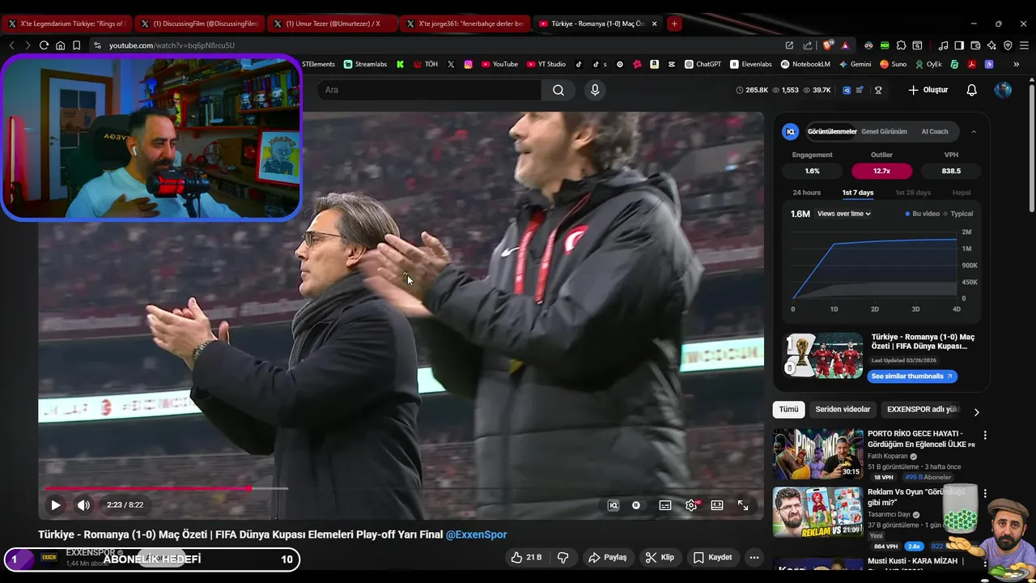Viewport: 1036px width, 583px height.
Task: Save video with Kaydet button
Action: point(713,557)
